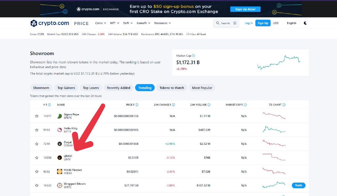Viewport: 337px width, 196px height.
Task: Open LBViVi 7-day chart
Action: (274, 157)
